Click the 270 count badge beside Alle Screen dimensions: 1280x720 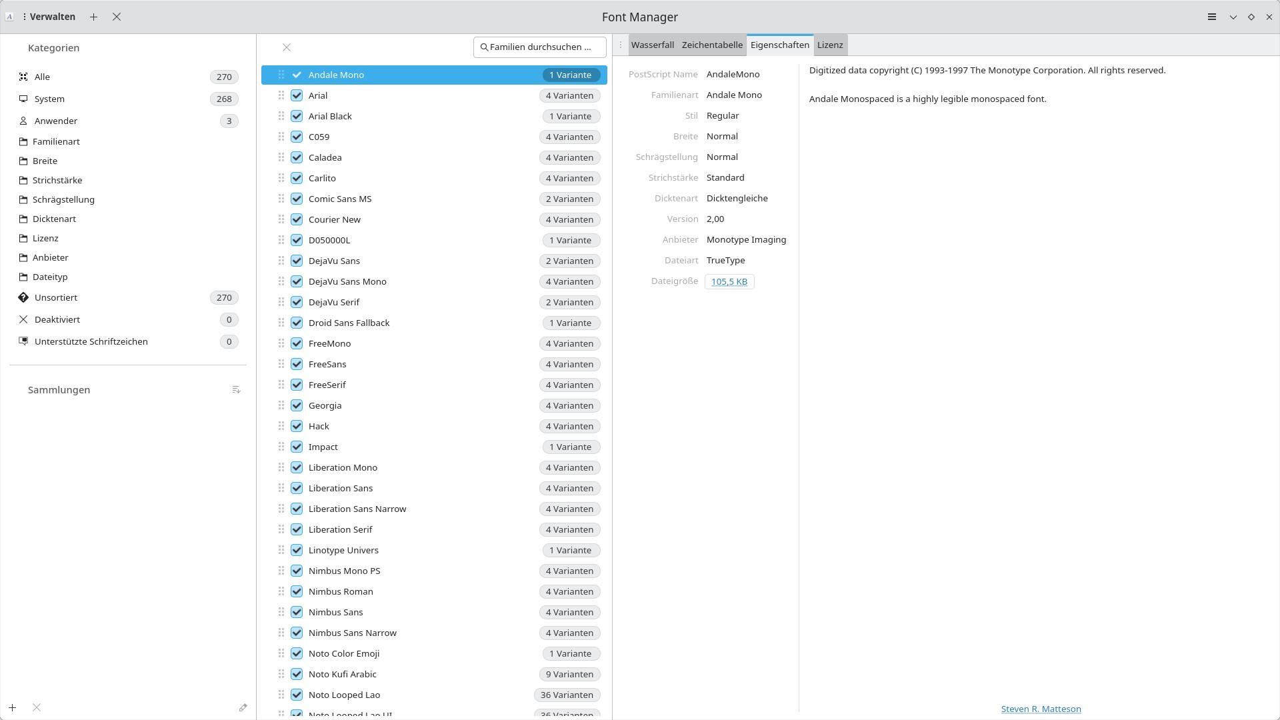coord(224,77)
